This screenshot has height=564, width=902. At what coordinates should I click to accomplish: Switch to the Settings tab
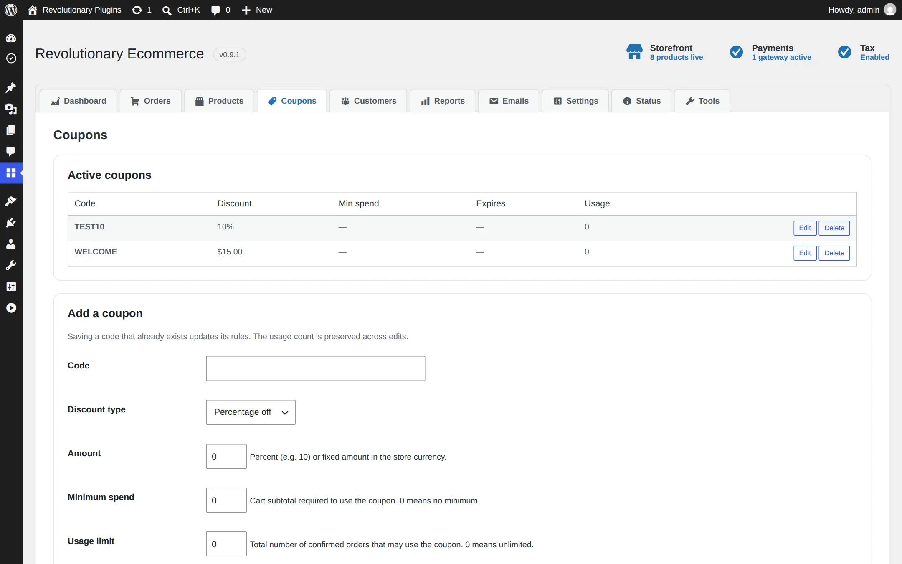(575, 101)
